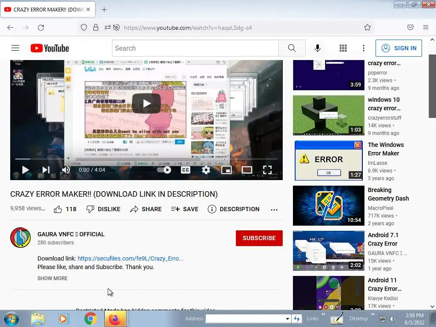Click DISLIKE button
The height and width of the screenshot is (327, 436).
click(103, 209)
